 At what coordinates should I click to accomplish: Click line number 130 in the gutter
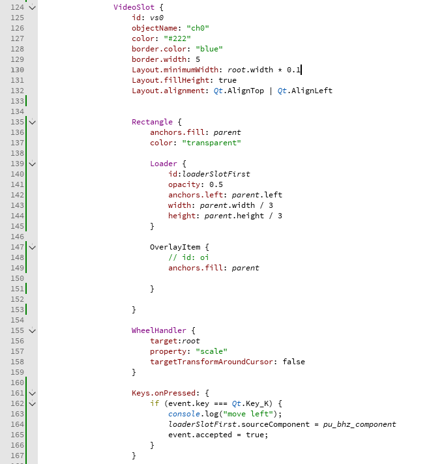[x=17, y=70]
